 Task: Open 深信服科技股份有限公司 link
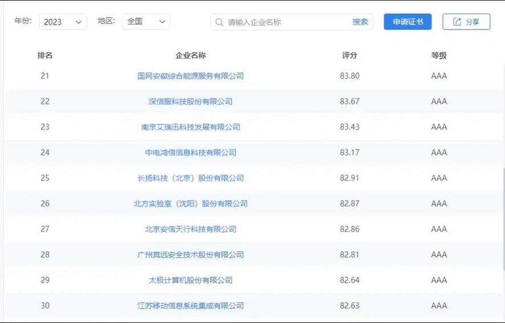pyautogui.click(x=191, y=102)
